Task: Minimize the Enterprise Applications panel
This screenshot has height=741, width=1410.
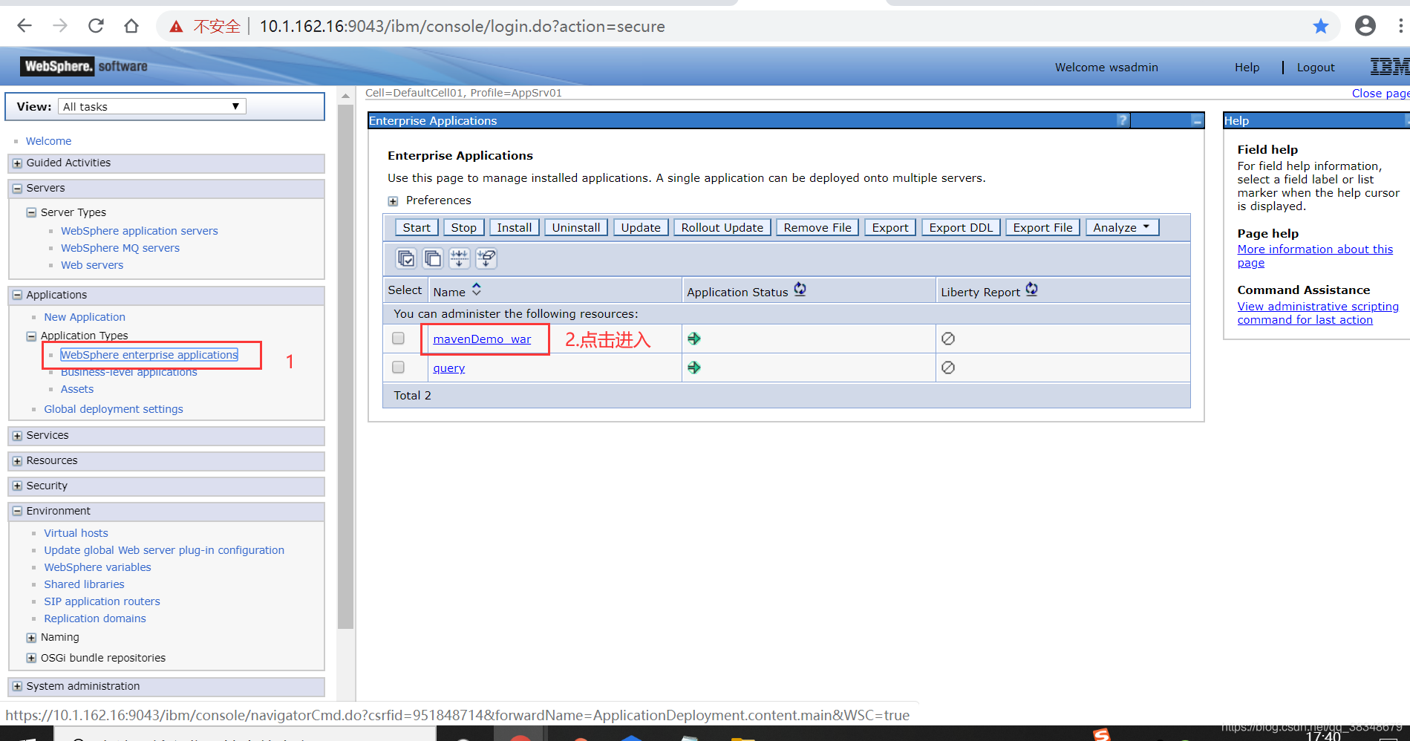Action: point(1196,120)
